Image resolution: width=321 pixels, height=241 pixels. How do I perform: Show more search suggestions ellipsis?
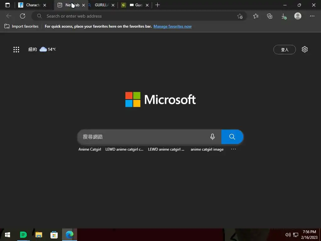click(233, 149)
